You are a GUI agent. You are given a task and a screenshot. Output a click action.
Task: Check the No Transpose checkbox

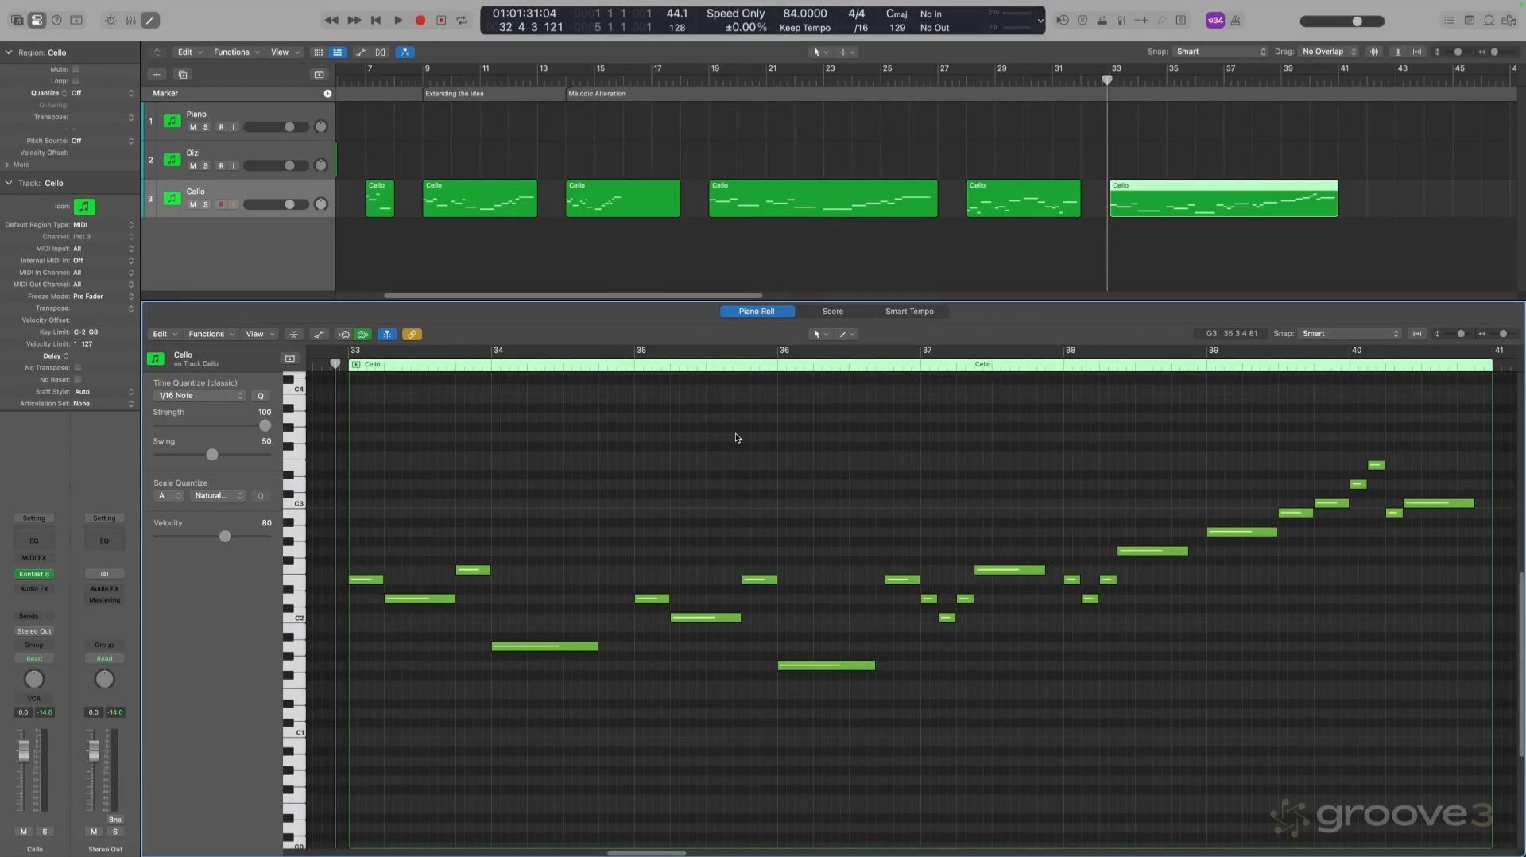click(77, 368)
